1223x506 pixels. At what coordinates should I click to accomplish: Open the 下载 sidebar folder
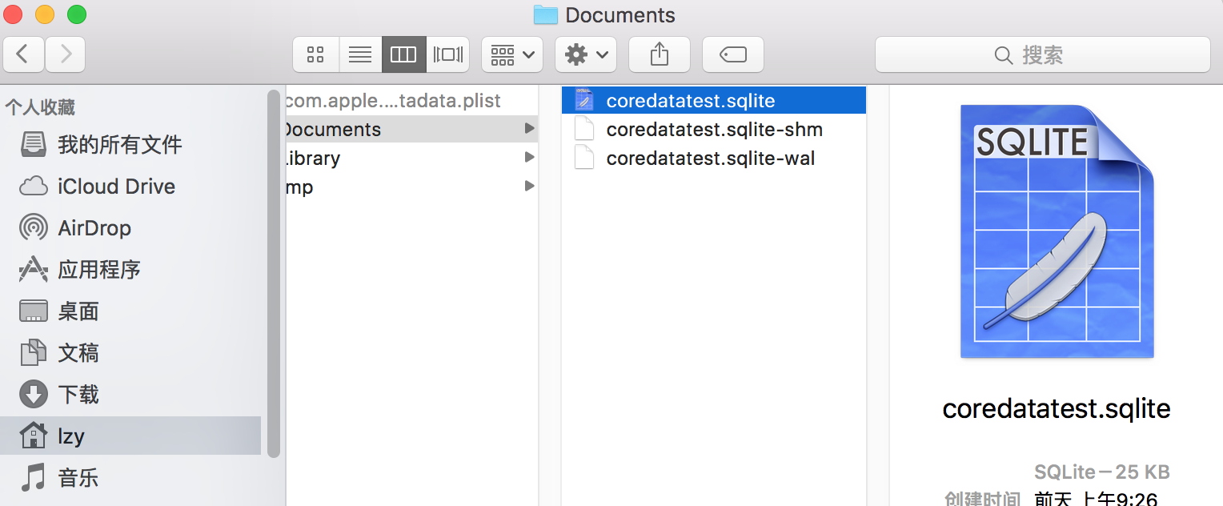click(x=78, y=395)
